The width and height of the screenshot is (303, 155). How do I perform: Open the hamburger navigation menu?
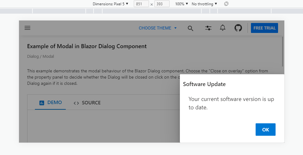(27, 28)
